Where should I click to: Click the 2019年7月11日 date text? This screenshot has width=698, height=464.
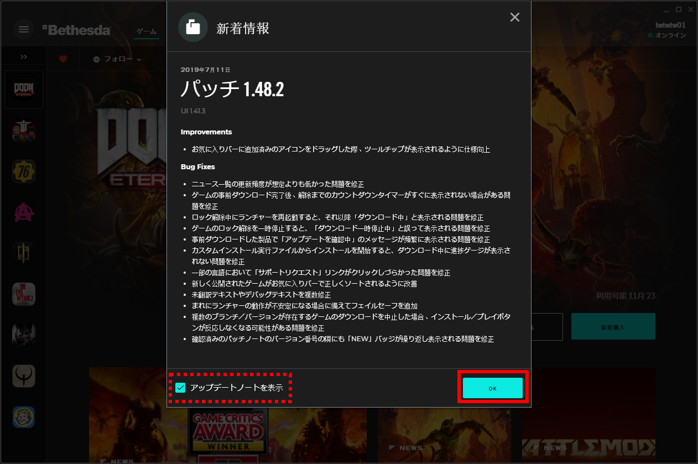pos(205,70)
